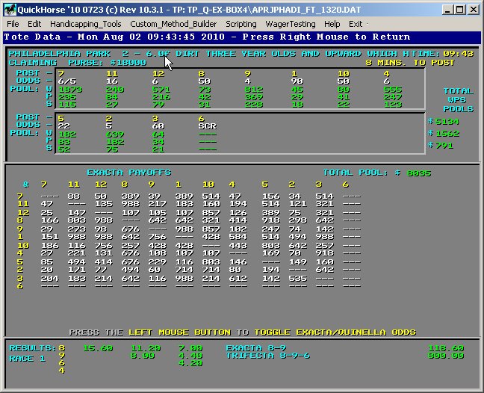Open the WagerTesting menu

coord(291,24)
